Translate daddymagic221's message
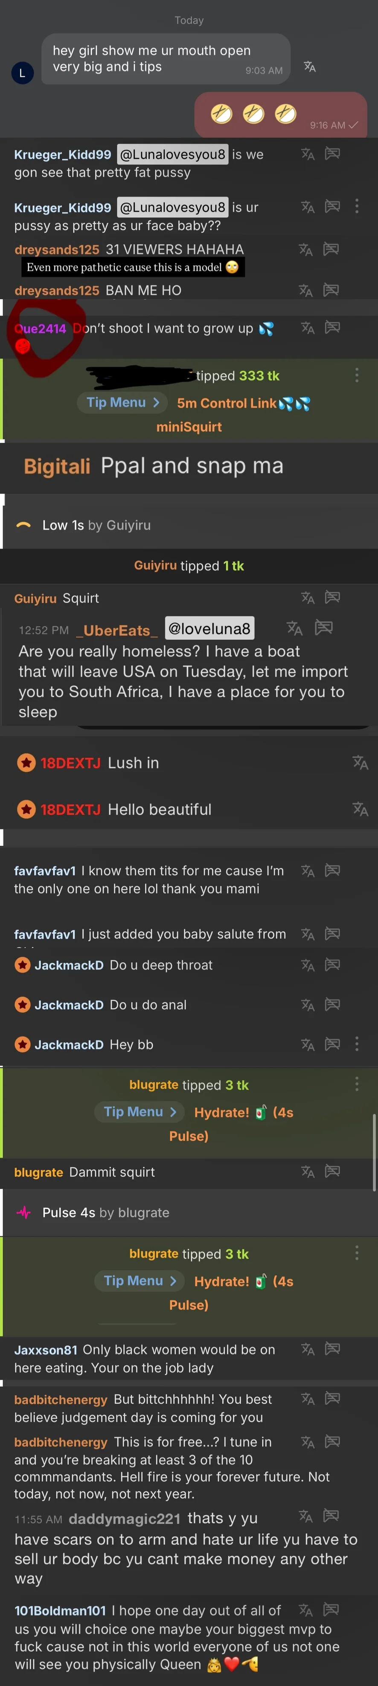This screenshot has height=1686, width=378. [x=305, y=1516]
